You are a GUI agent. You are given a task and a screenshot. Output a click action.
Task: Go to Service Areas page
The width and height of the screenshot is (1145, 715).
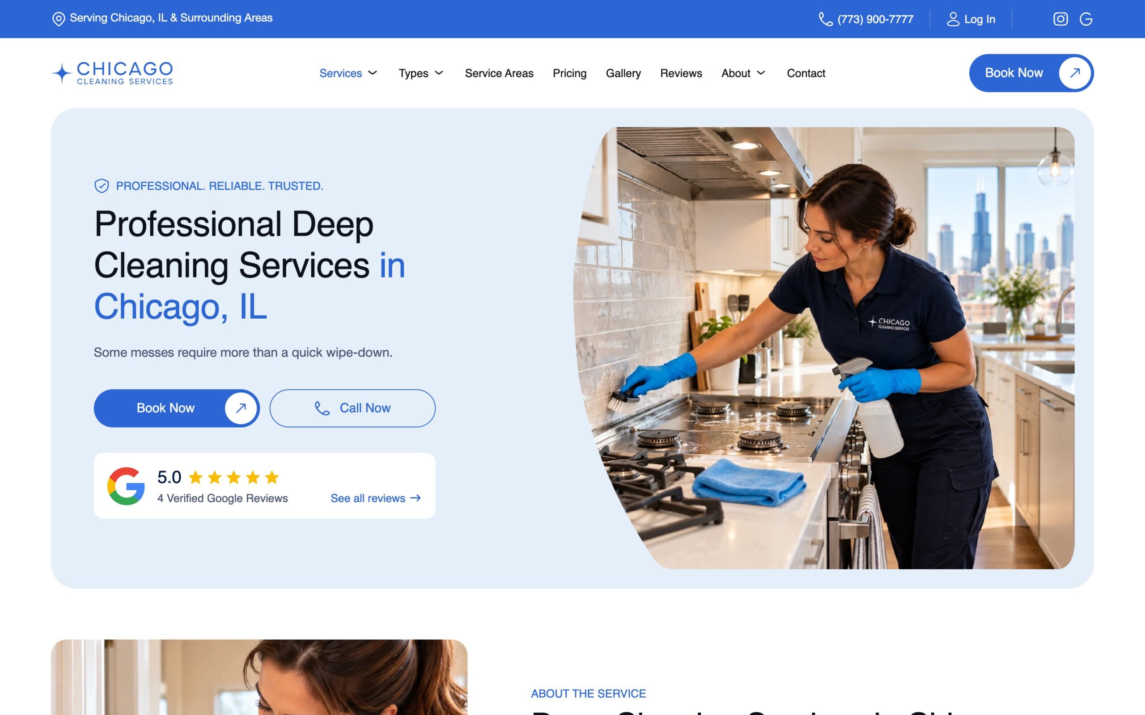tap(499, 73)
